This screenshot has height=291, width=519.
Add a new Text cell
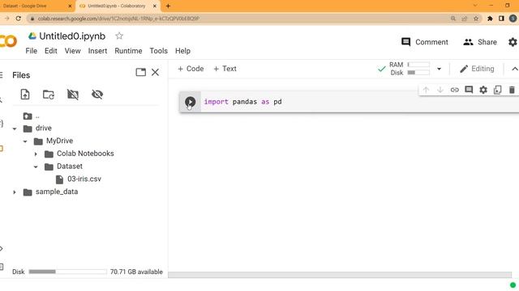tap(225, 69)
